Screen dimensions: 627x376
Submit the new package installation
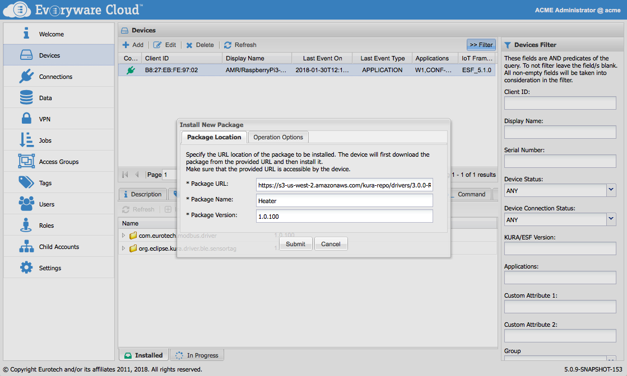coord(295,244)
